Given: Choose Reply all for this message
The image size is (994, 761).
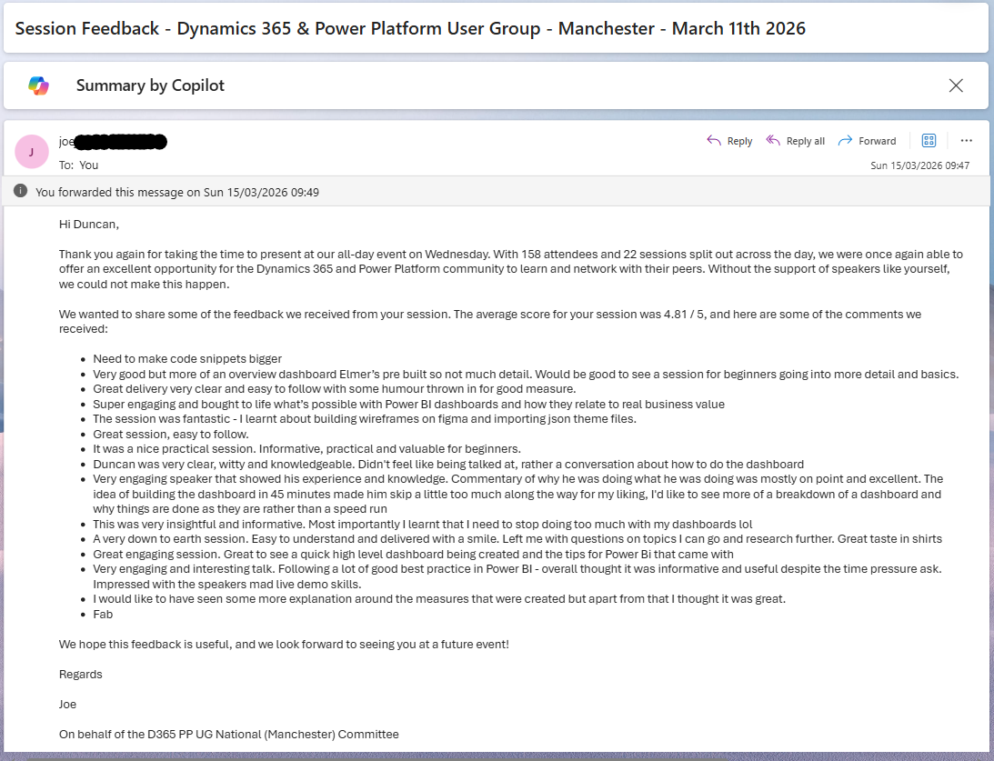Looking at the screenshot, I should coord(796,141).
